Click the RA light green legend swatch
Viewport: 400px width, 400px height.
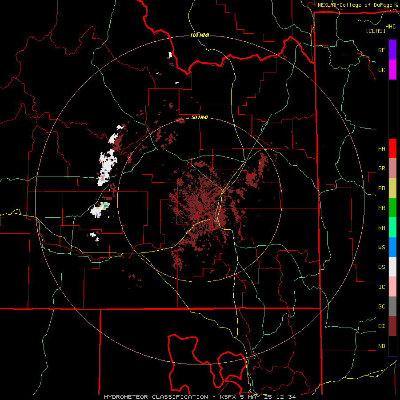pyautogui.click(x=392, y=228)
